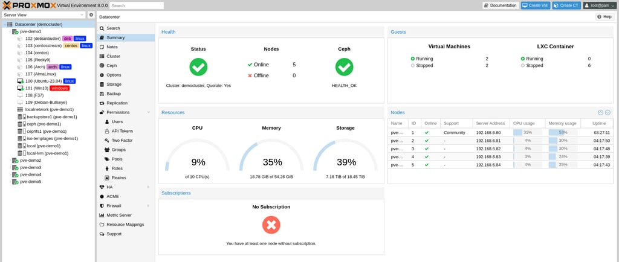Screen dimensions: 619x262
Task: Click Support chat icon
Action: [102, 234]
